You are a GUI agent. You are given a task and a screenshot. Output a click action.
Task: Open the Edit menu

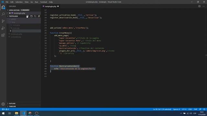pos(12,2)
